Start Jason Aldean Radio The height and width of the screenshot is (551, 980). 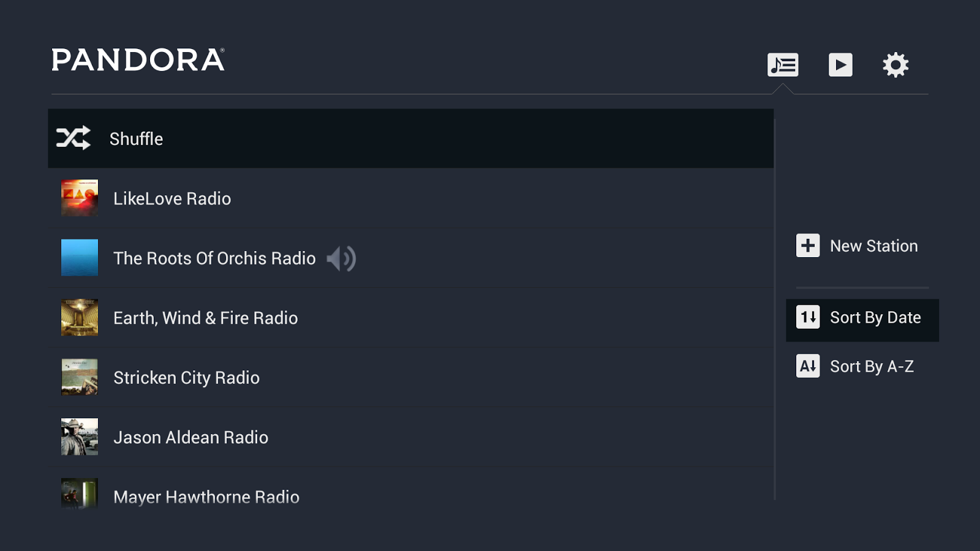tap(190, 437)
